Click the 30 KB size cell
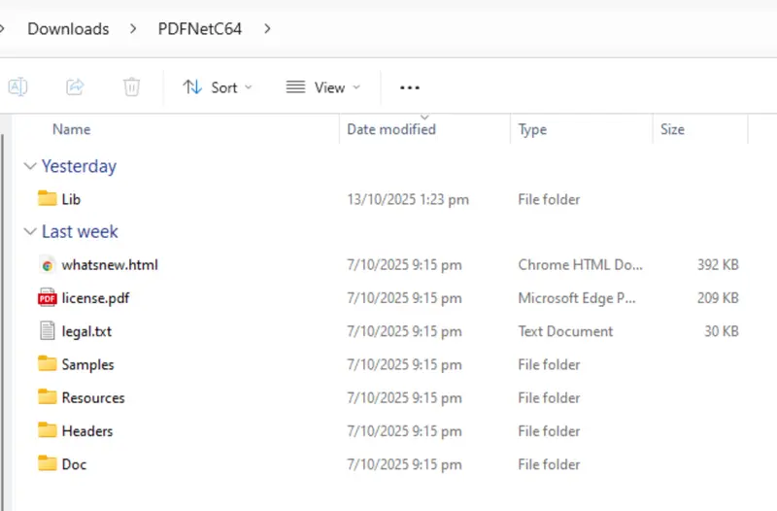Screen dimensions: 777x511 click(x=721, y=331)
